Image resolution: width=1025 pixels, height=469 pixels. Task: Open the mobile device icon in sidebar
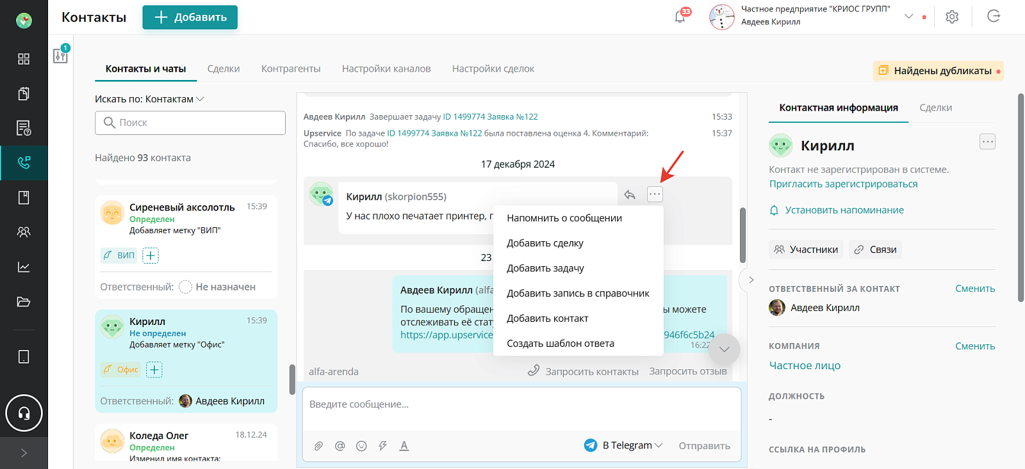(24, 356)
